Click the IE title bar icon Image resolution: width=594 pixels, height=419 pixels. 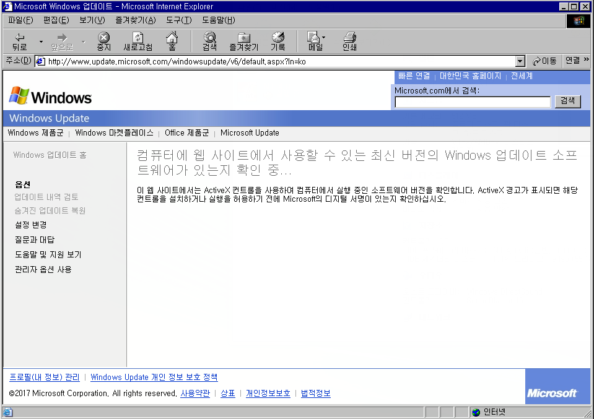click(x=7, y=6)
